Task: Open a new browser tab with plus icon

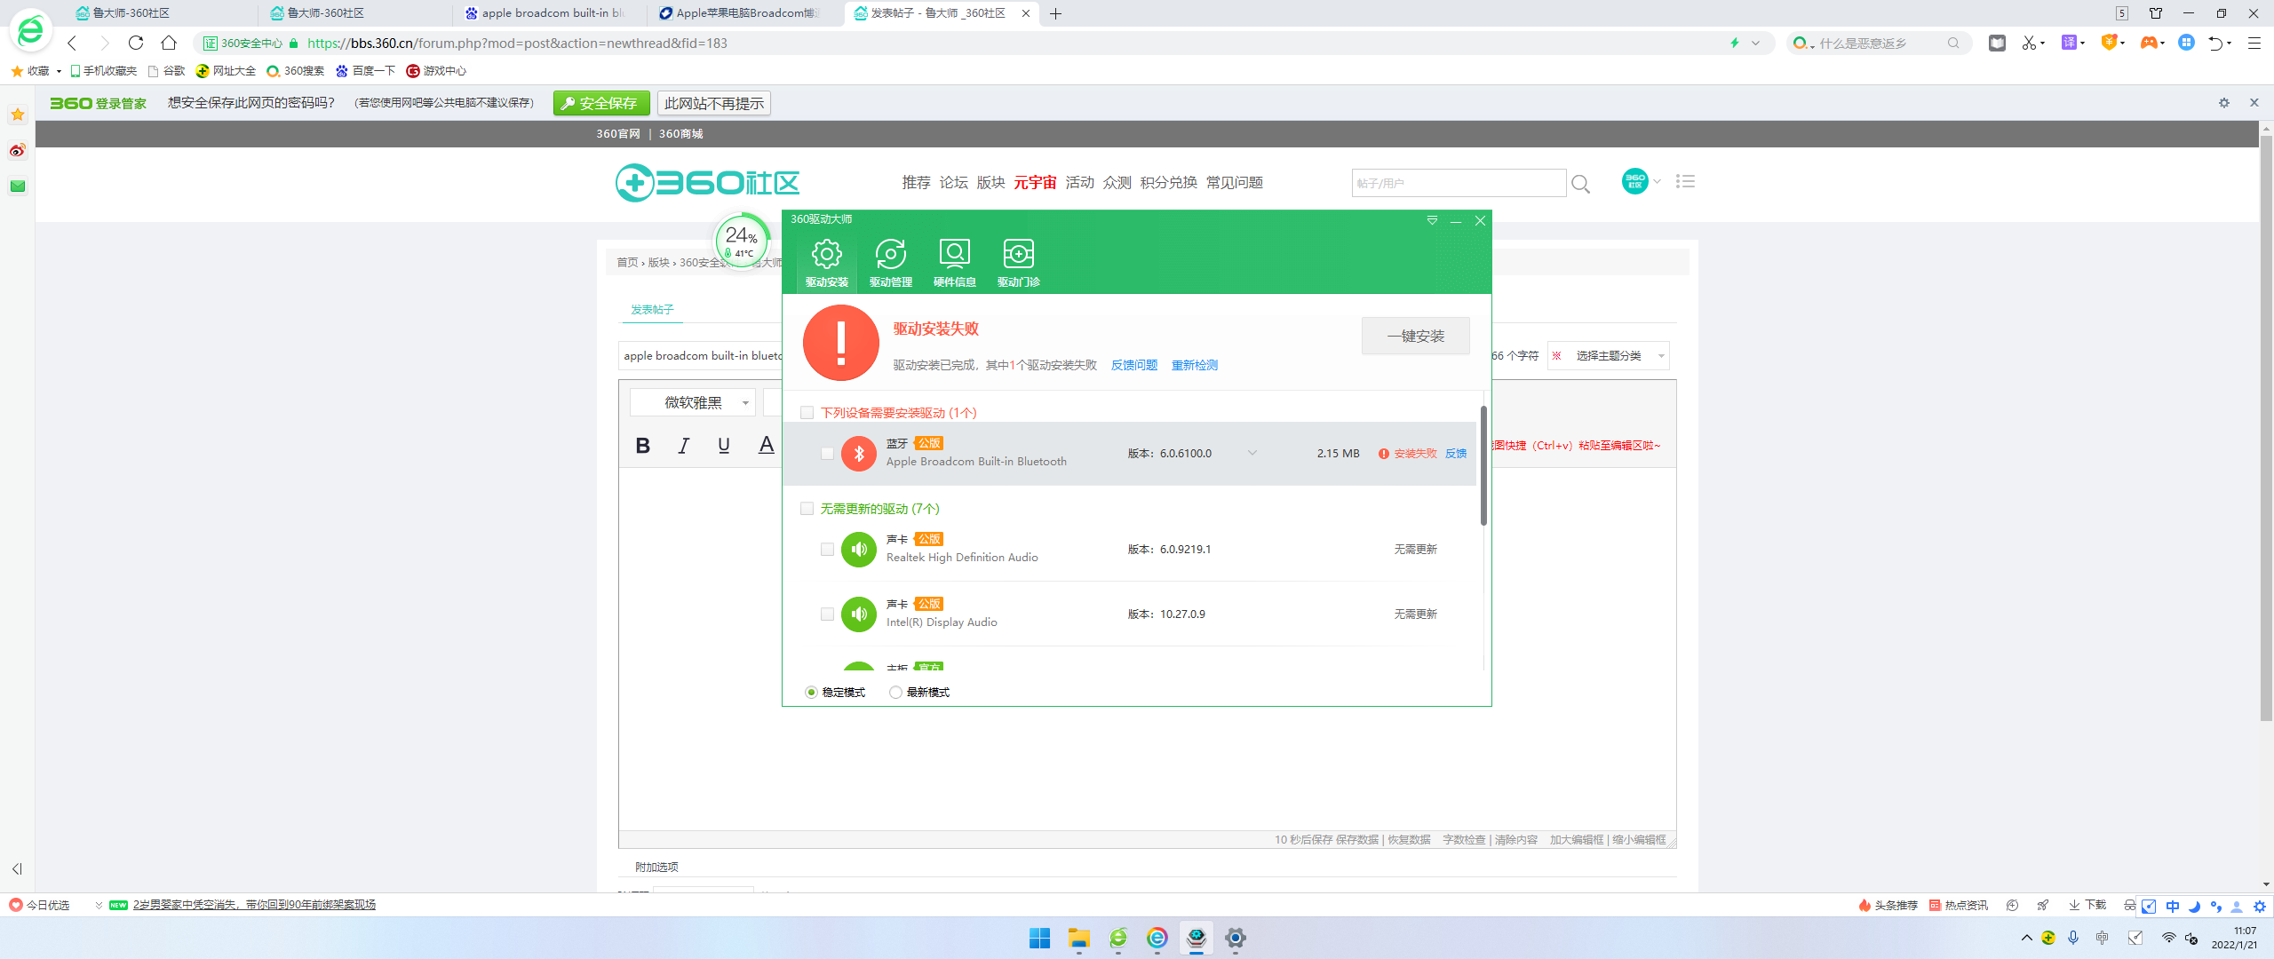Action: [1055, 13]
